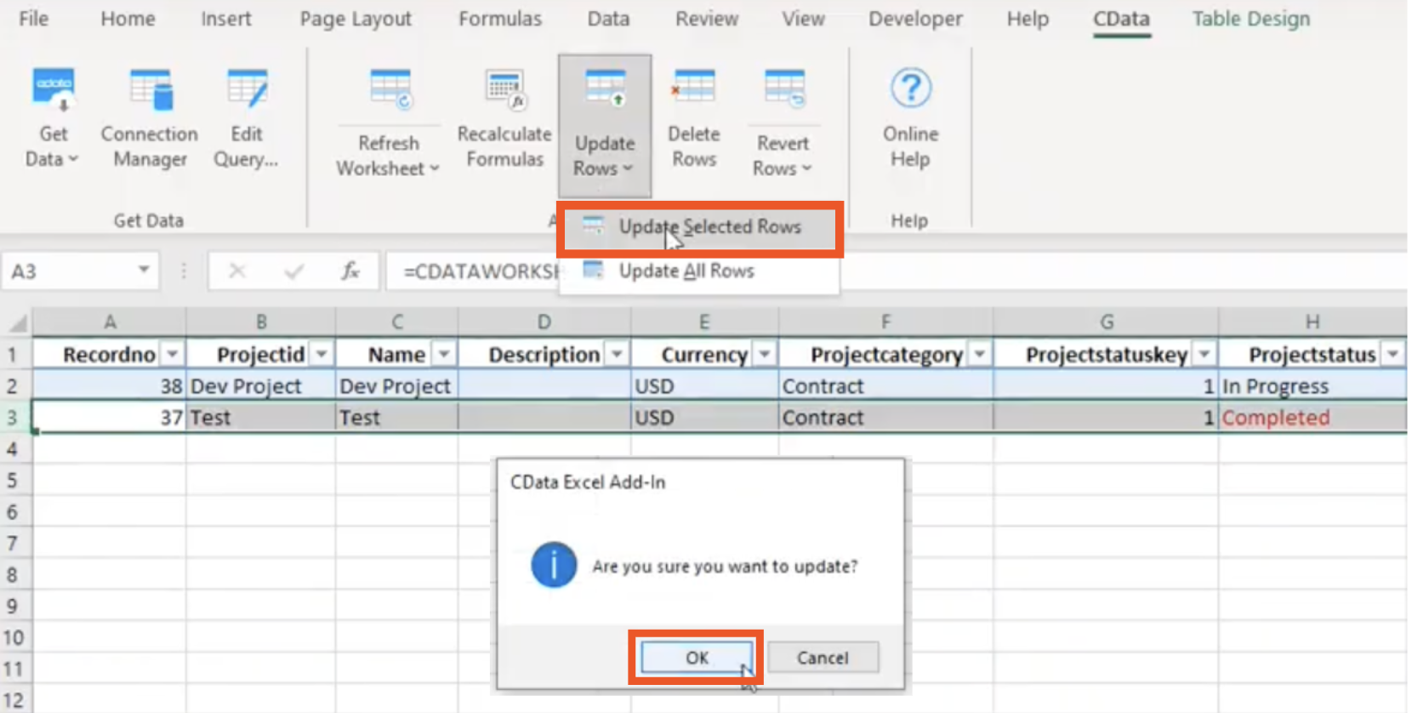Click the Select All corner triangle
This screenshot has width=1412, height=713.
point(18,322)
